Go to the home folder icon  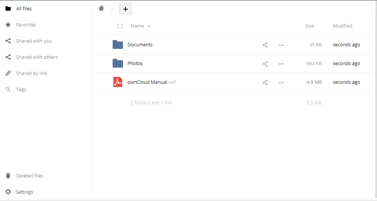(101, 8)
